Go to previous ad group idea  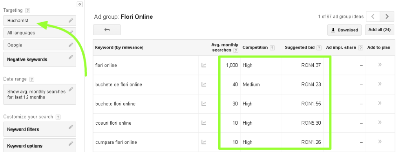373,16
